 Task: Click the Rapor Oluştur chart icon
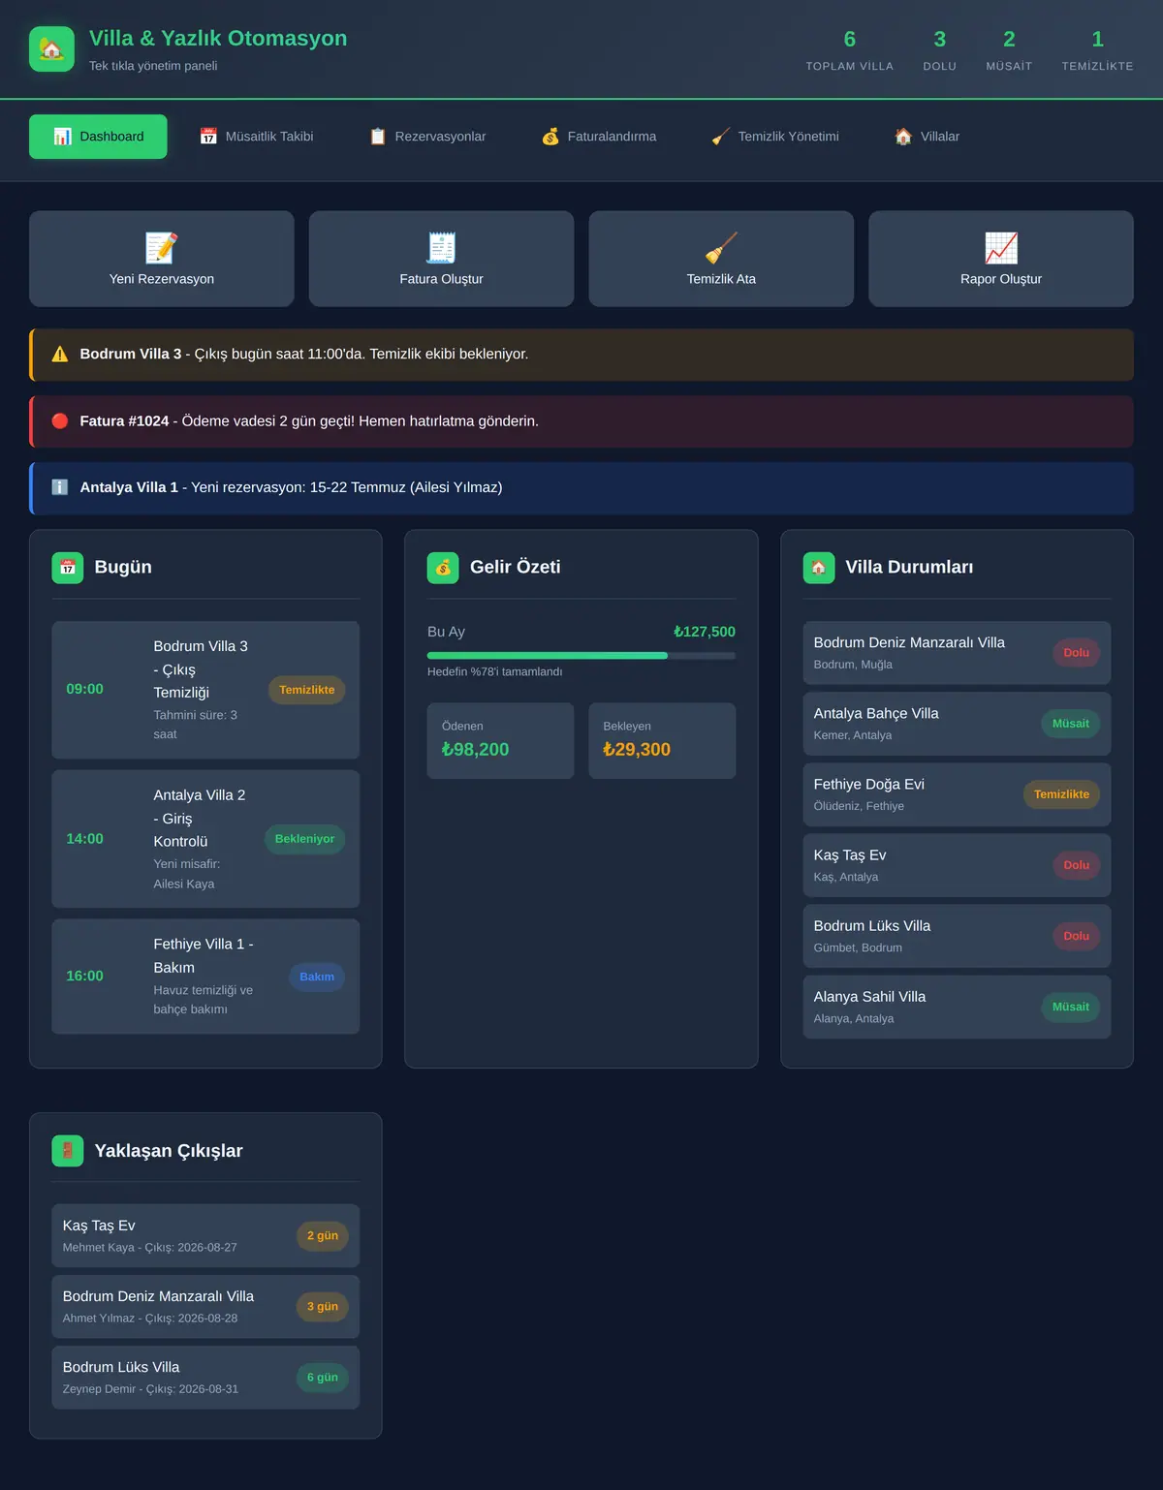(x=1001, y=248)
